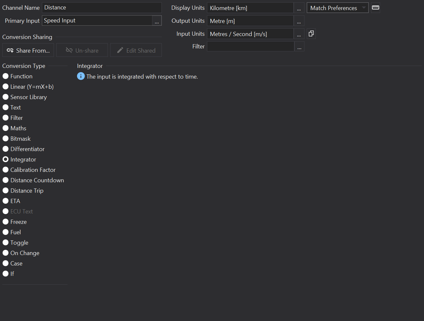
Task: Click the ruler icon beside Match Preferences
Action: [376, 7]
